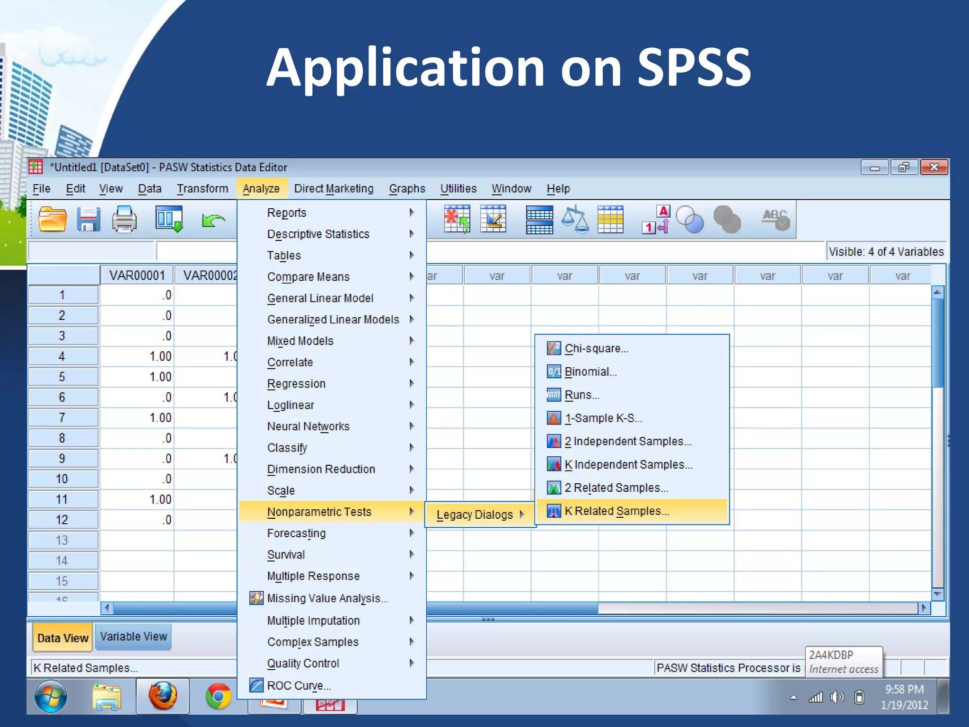Click the ROC Curve menu icon

[x=256, y=685]
